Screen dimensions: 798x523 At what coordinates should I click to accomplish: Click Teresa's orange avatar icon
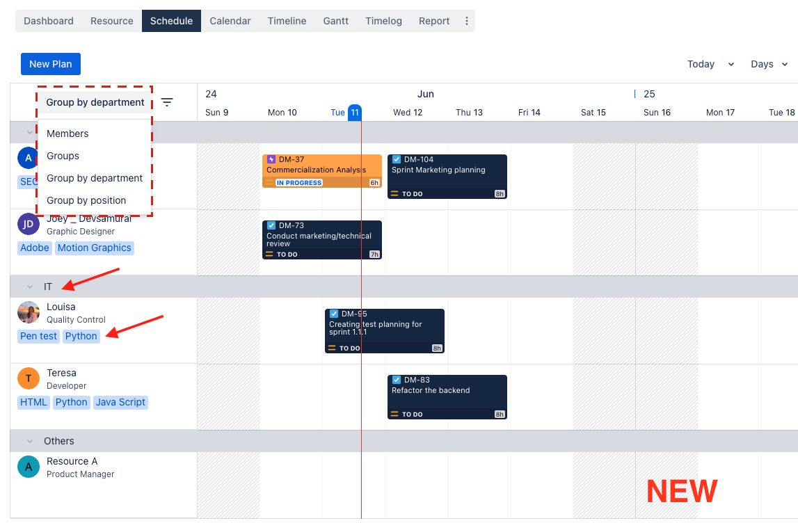coord(29,379)
